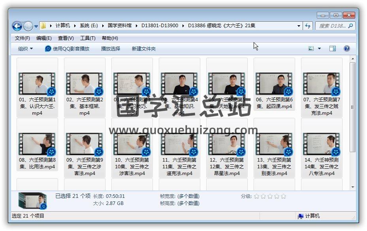
Task: Click the QQ影音 icon in toolbar
Action: pos(48,48)
